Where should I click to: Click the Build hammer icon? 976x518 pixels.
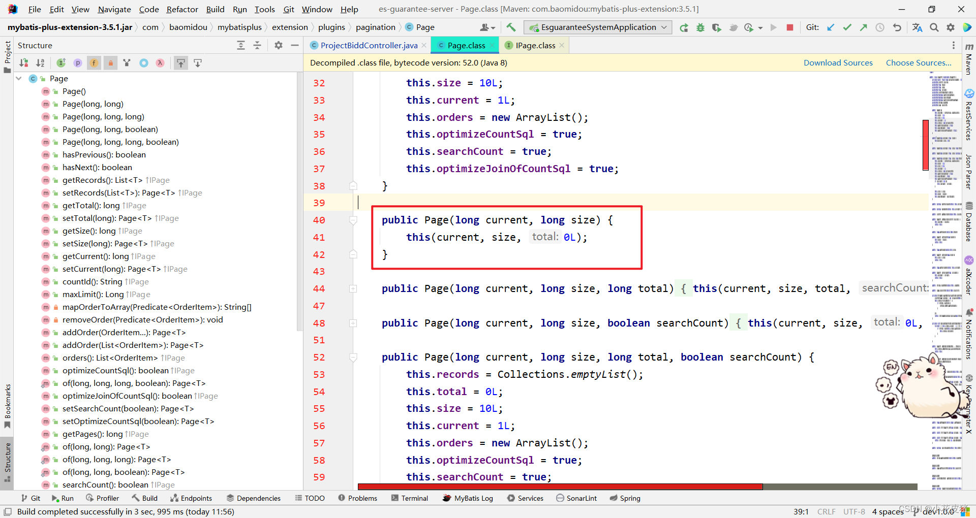[511, 27]
